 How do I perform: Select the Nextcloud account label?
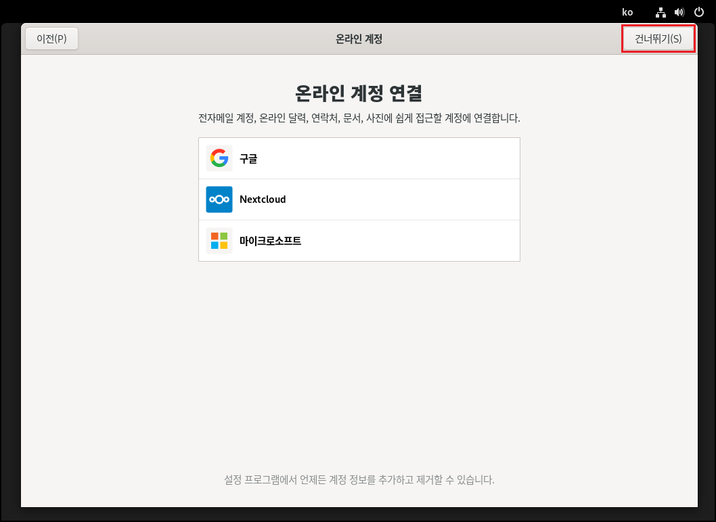click(263, 199)
